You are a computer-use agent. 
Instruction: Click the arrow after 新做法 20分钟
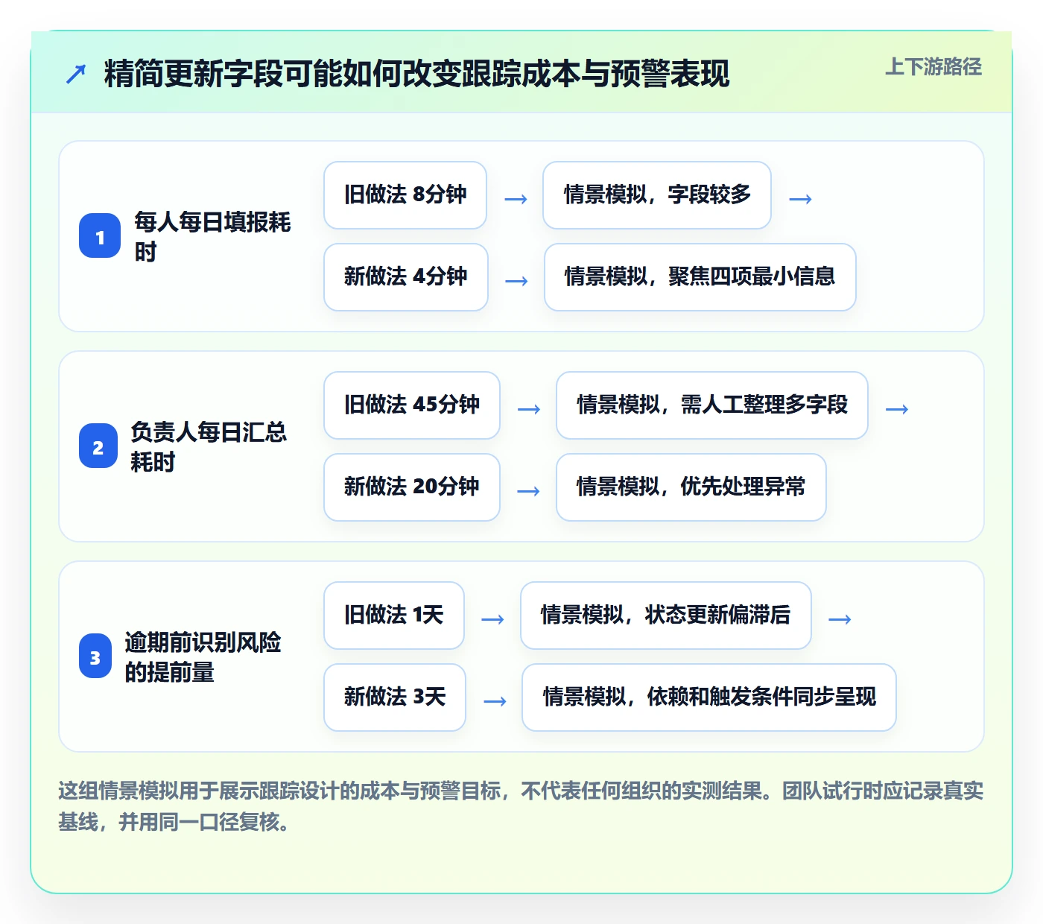pos(528,491)
